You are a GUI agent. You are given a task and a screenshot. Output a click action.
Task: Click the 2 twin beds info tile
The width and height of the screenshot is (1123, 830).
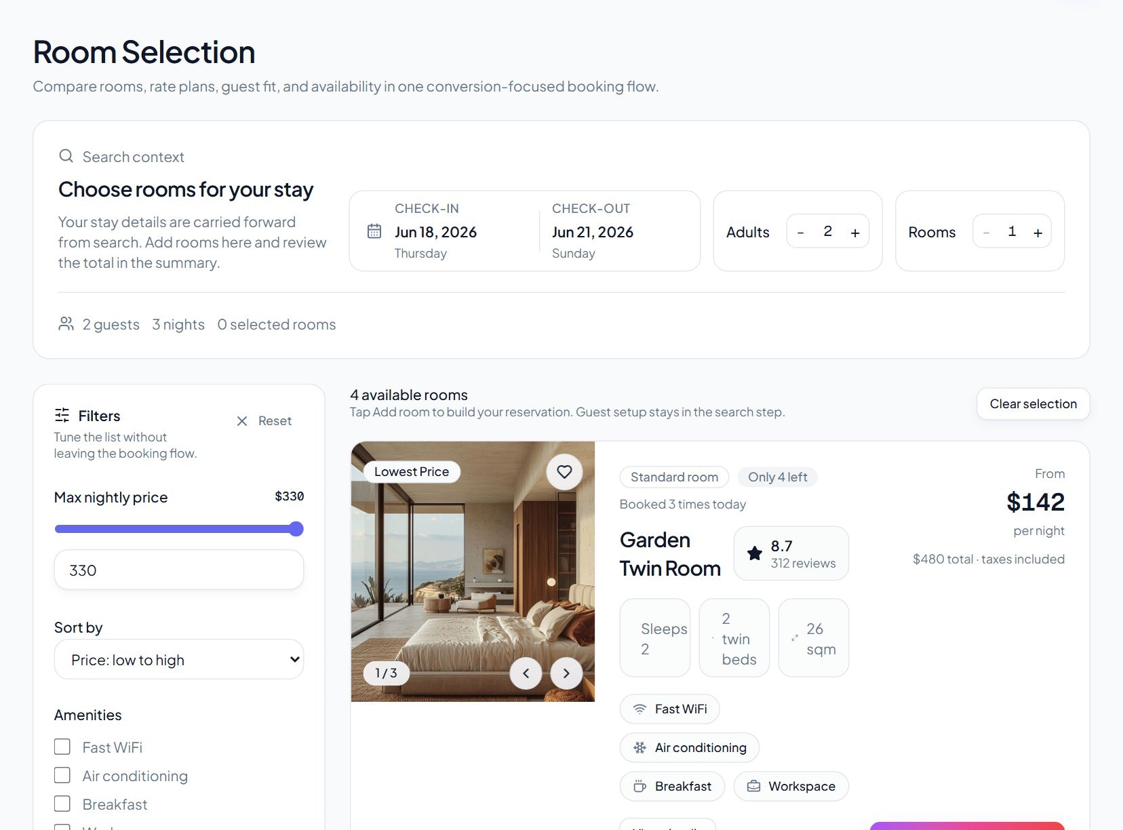(x=734, y=637)
